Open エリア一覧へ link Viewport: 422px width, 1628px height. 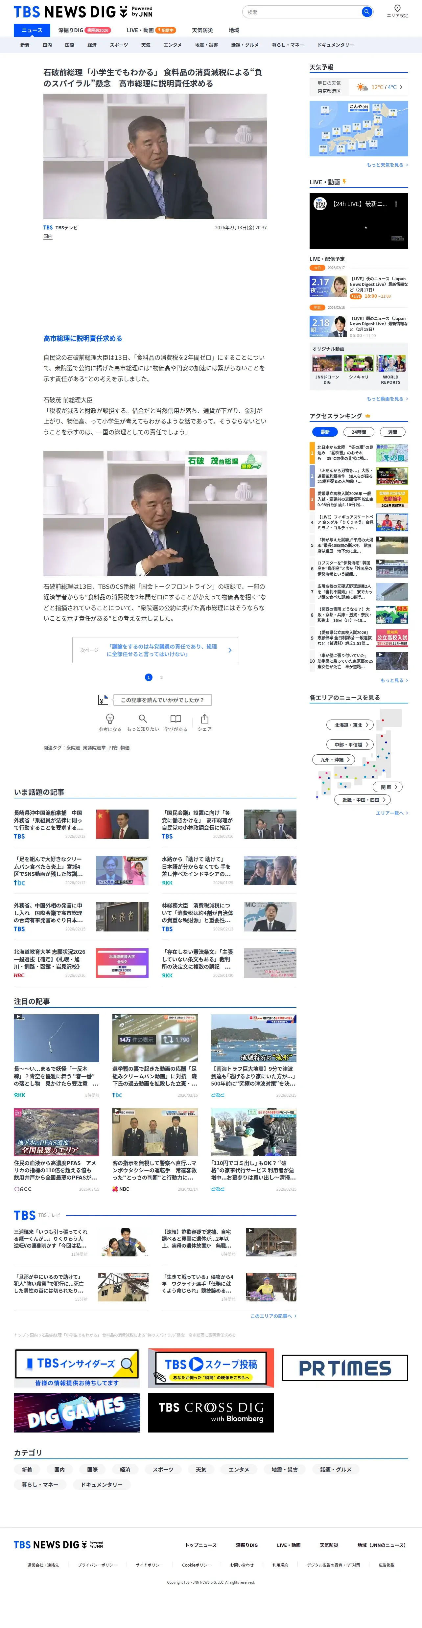coord(392,814)
